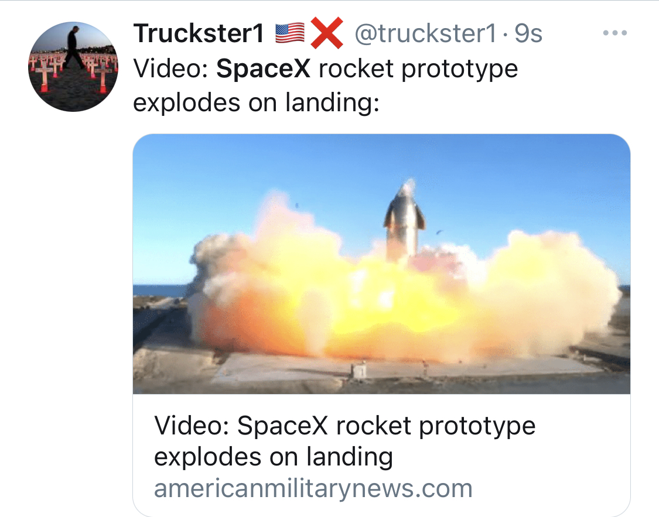
Task: Click 'Video:' at the start of the tweet text
Action: pyautogui.click(x=170, y=69)
